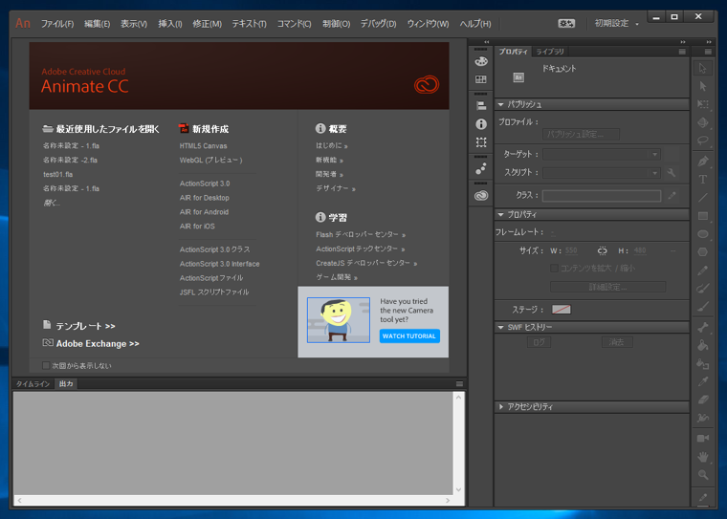The width and height of the screenshot is (727, 519).
Task: Select the Text tool
Action: [x=703, y=180]
